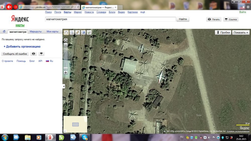Zoom out with the minus button

tap(66, 45)
